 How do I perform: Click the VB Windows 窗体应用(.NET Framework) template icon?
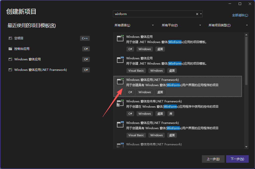click(x=120, y=124)
